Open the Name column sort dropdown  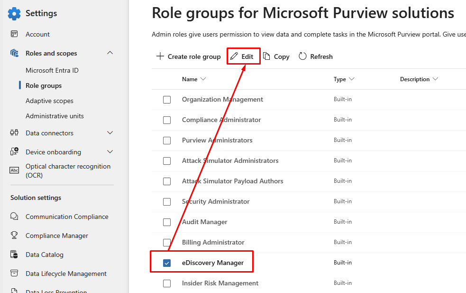[x=203, y=79]
